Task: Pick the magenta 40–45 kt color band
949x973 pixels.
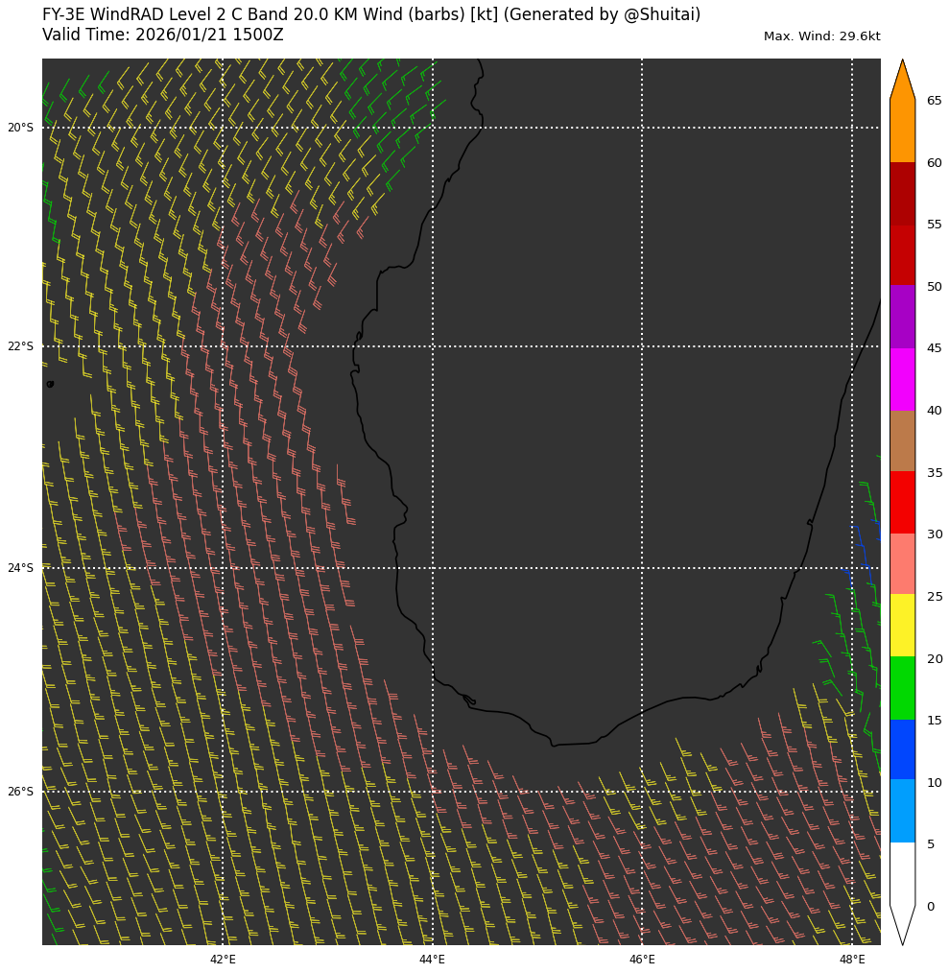Action: point(902,379)
